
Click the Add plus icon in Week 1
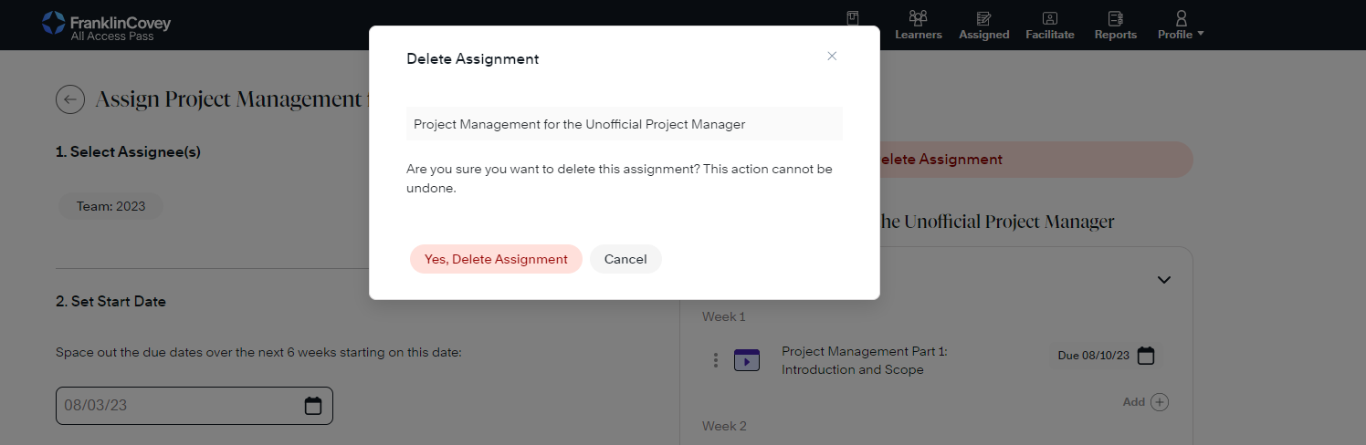[x=1159, y=402]
